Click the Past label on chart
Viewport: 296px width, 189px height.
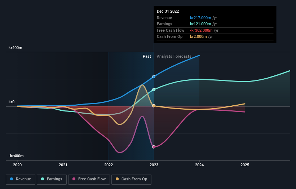coord(147,57)
